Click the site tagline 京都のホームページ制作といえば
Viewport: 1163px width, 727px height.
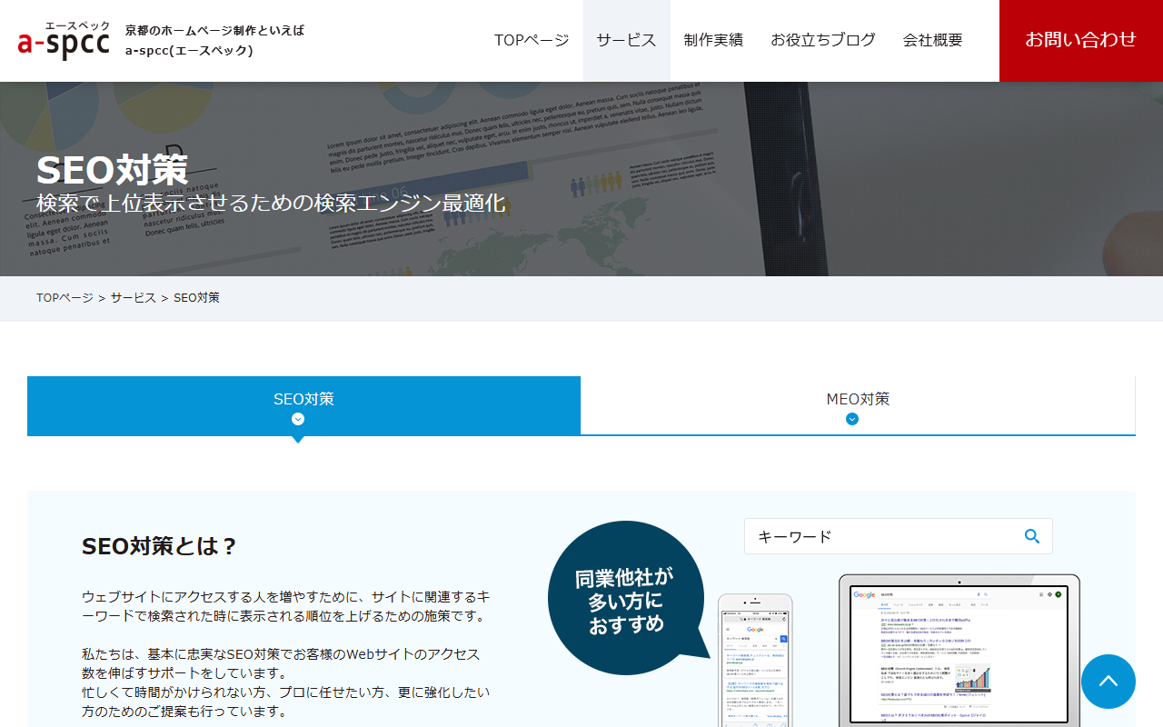tap(214, 30)
